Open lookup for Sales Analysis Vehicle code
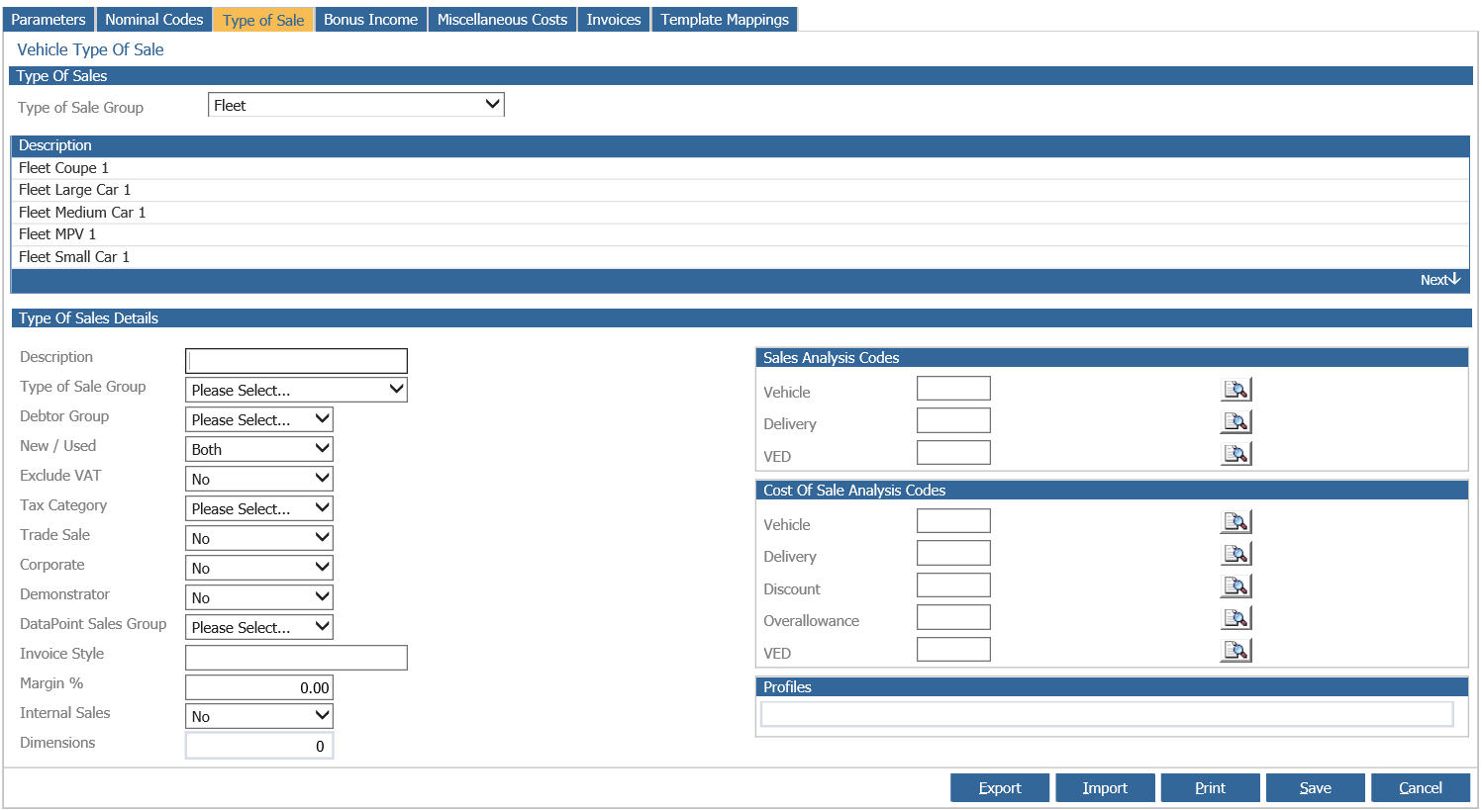1482x810 pixels. tap(1235, 390)
